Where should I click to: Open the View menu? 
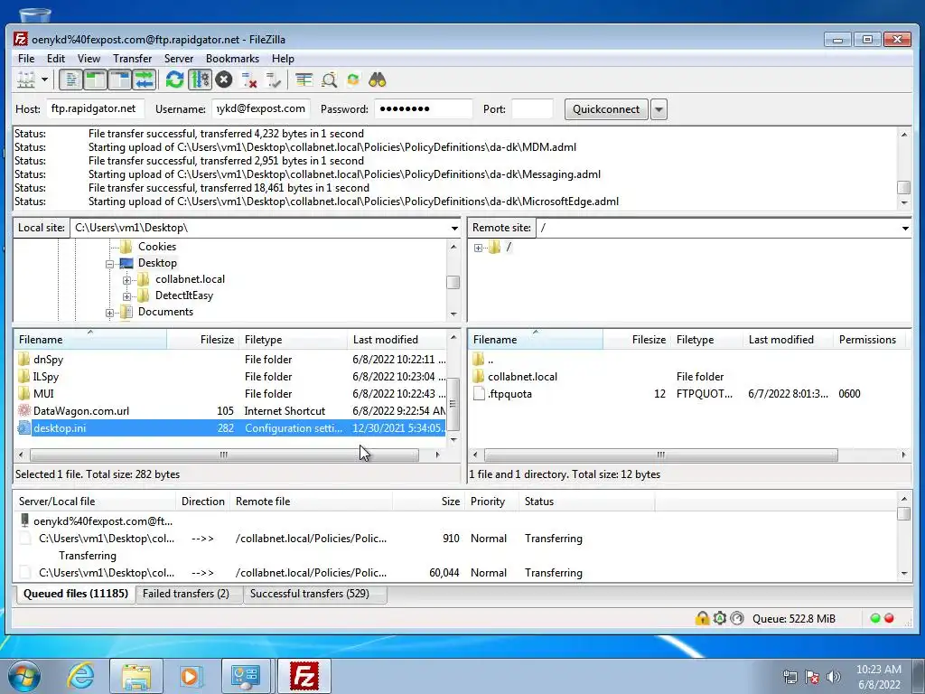pos(89,59)
